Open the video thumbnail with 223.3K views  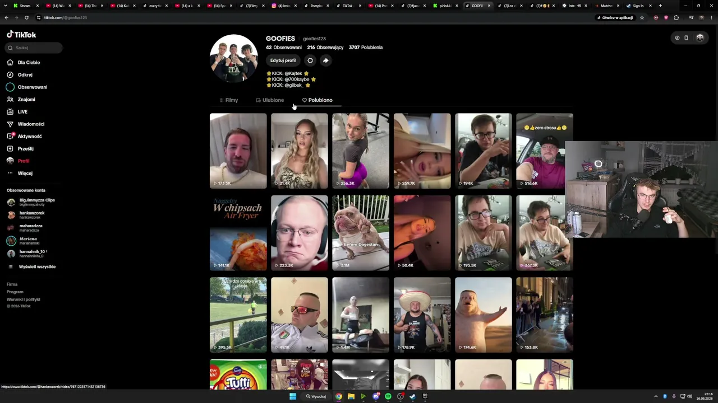(x=300, y=233)
